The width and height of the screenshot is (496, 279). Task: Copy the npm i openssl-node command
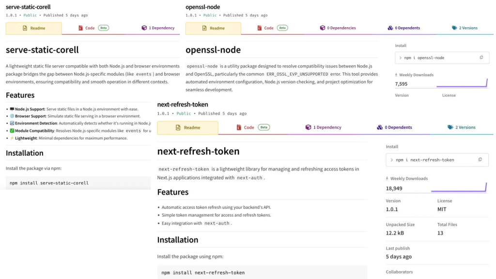(x=481, y=58)
